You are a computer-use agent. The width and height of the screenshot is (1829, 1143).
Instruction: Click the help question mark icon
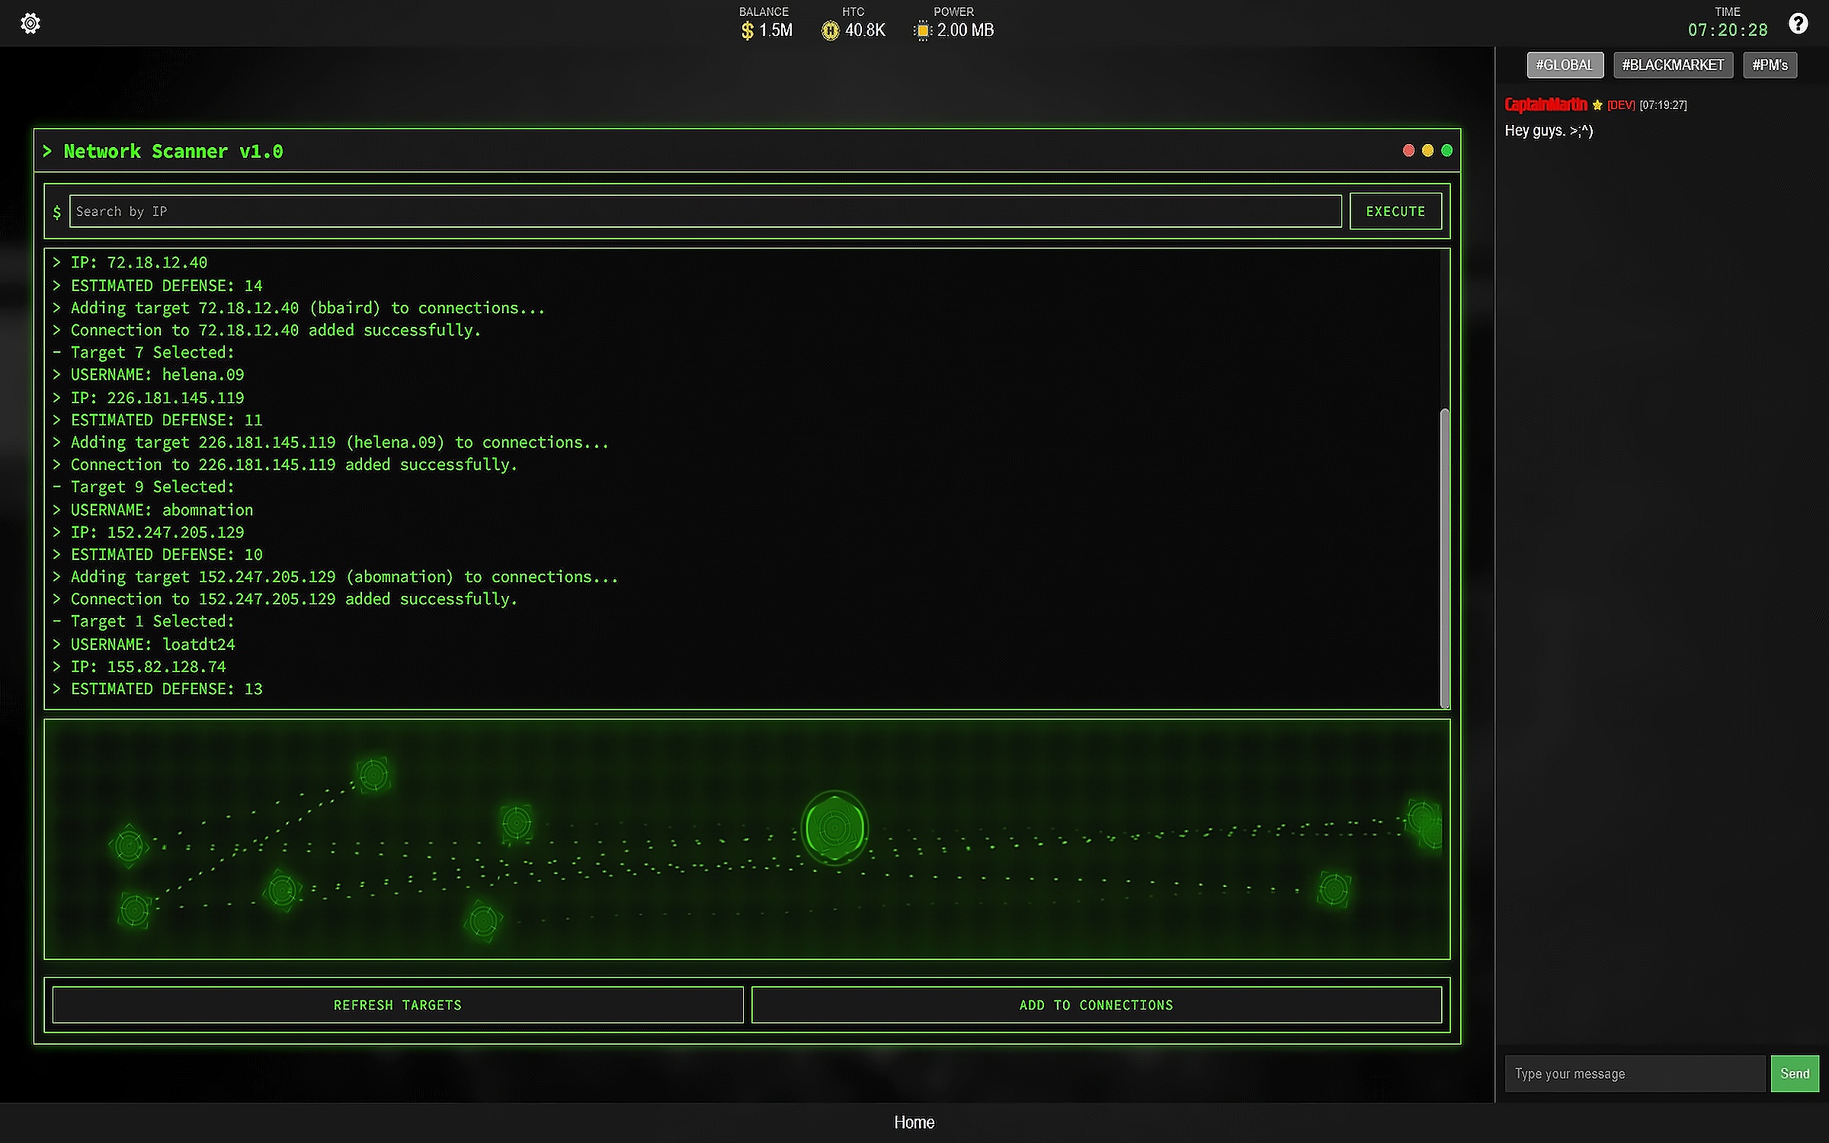click(x=1798, y=24)
